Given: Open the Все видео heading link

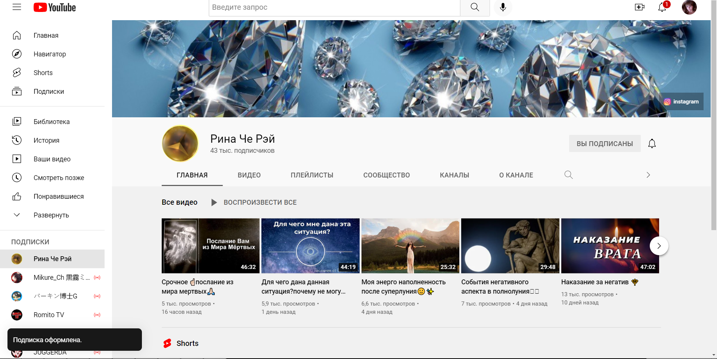Looking at the screenshot, I should [x=180, y=202].
